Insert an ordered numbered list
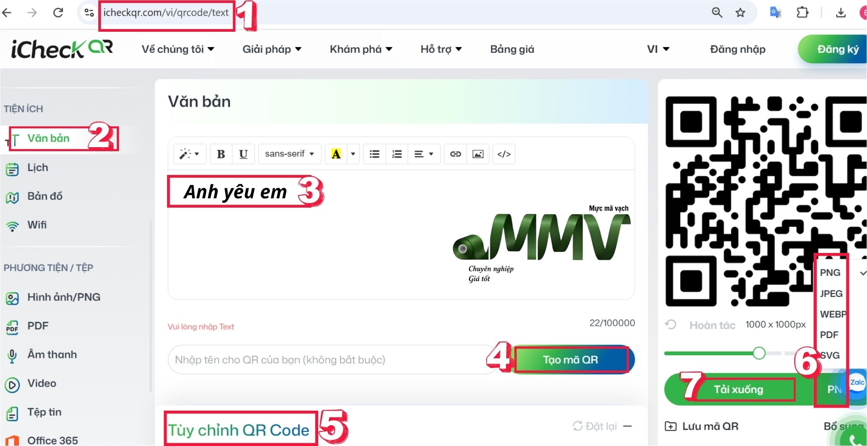Image resolution: width=867 pixels, height=446 pixels. click(397, 154)
